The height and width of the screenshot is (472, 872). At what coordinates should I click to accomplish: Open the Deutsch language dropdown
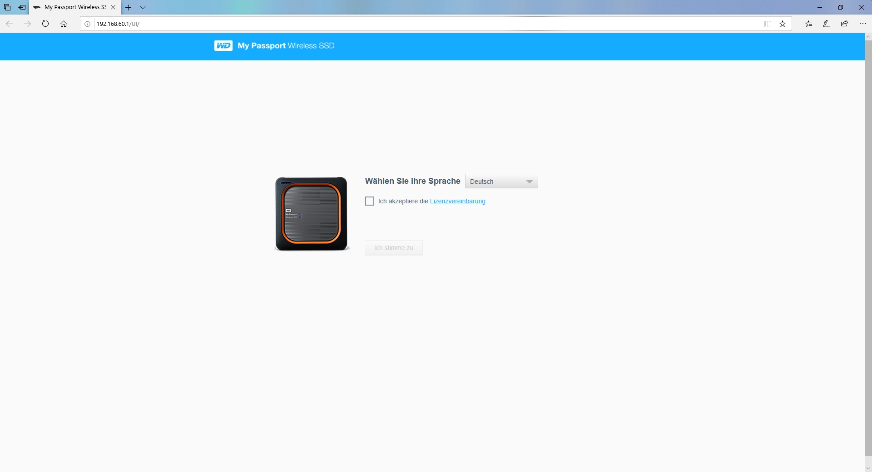point(501,182)
